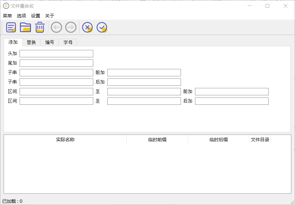Image resolution: width=295 pixels, height=205 pixels.
Task: Open the 关于 menu
Action: tap(50, 16)
